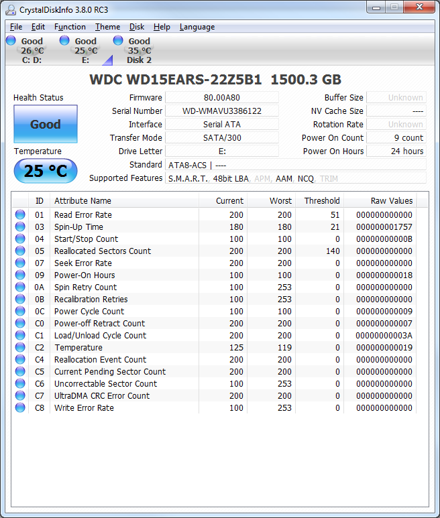Close the CrystalDiskInfo window
The height and width of the screenshot is (518, 440).
[x=419, y=7]
